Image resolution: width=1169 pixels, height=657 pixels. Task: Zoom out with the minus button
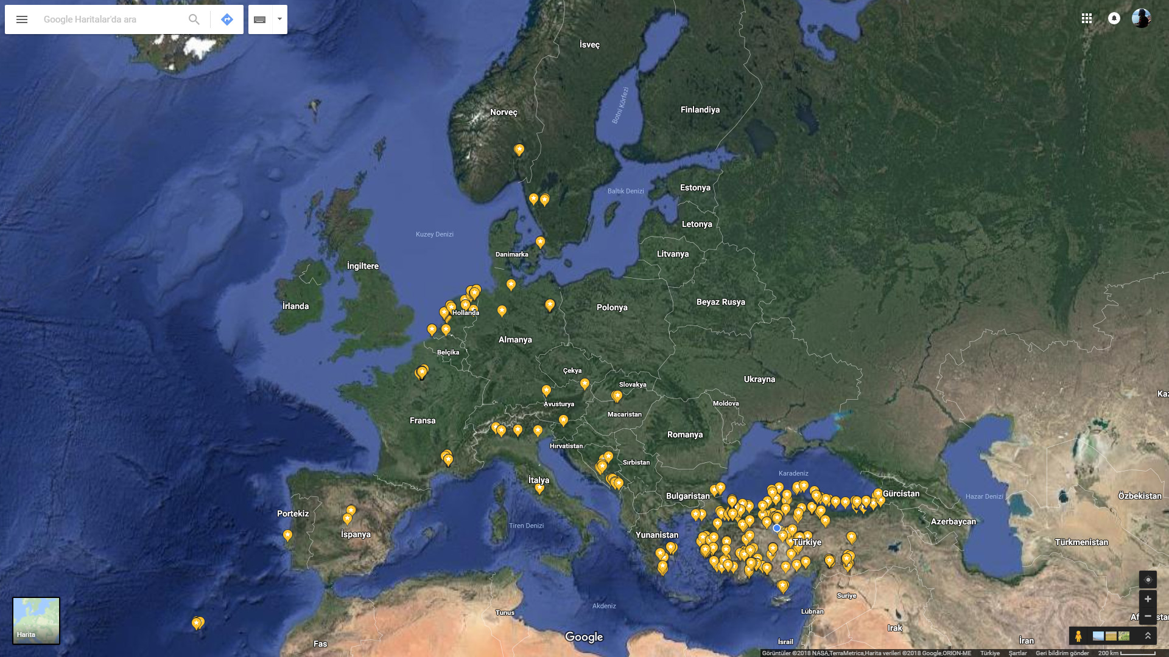[1148, 616]
